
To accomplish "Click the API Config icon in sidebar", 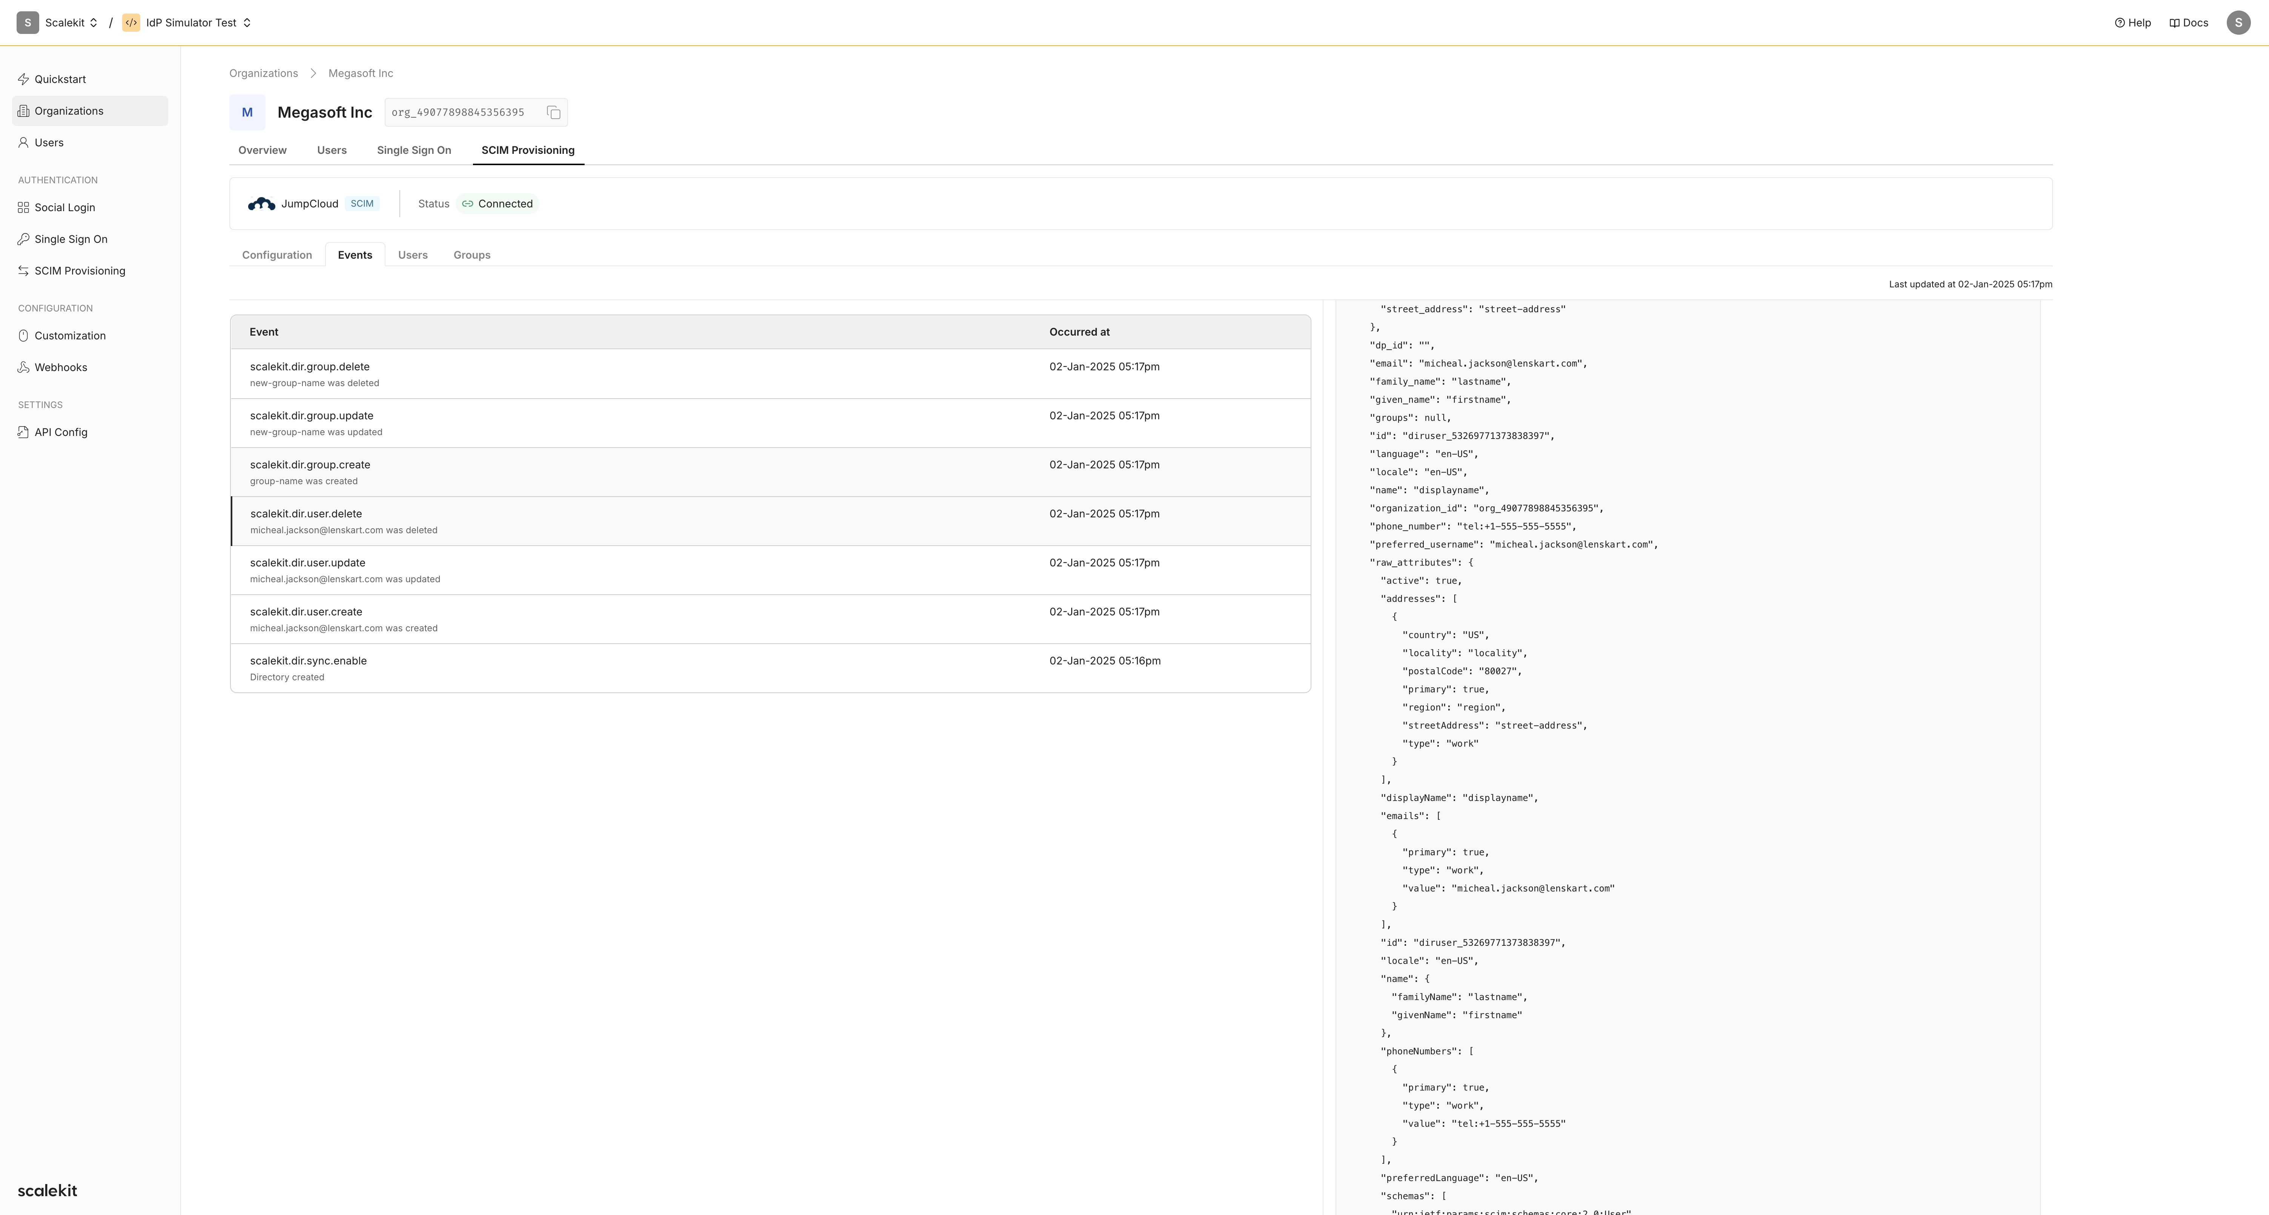I will 24,432.
